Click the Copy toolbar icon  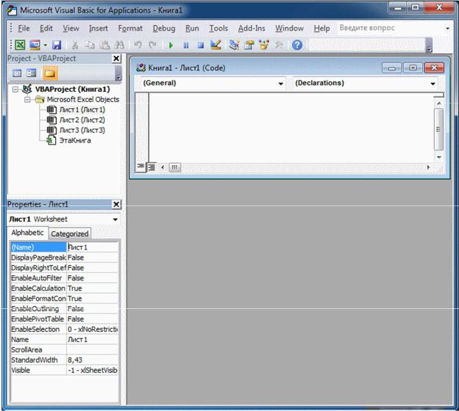(89, 45)
